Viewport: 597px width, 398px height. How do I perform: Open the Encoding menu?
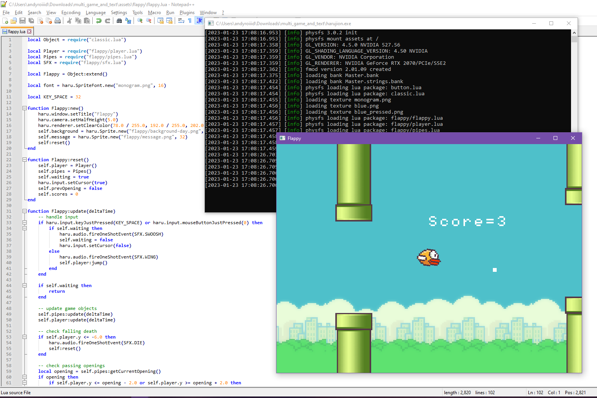pyautogui.click(x=71, y=13)
